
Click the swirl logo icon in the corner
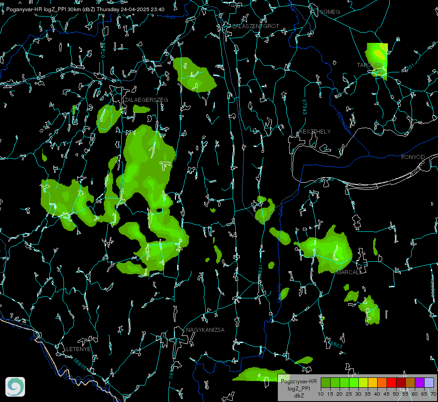(x=15, y=387)
